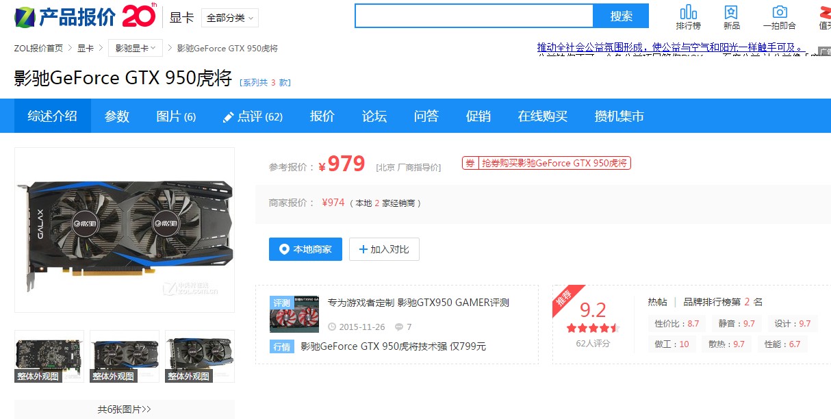Open the 显卡 breadcrumb link

(x=86, y=48)
